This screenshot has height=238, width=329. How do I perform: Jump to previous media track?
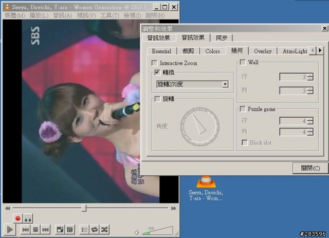pyautogui.click(x=26, y=230)
